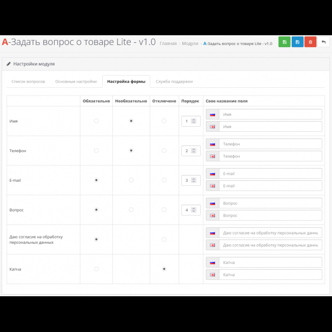332x332 pixels.
Task: Click the Russian flag icon in Капча row
Action: [212, 263]
